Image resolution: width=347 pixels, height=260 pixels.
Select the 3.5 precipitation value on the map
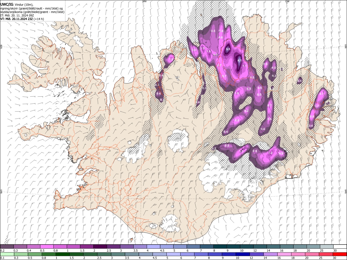click(x=228, y=49)
